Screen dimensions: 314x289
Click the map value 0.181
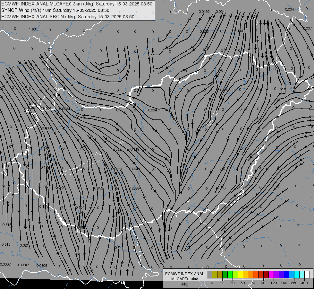[44, 206]
